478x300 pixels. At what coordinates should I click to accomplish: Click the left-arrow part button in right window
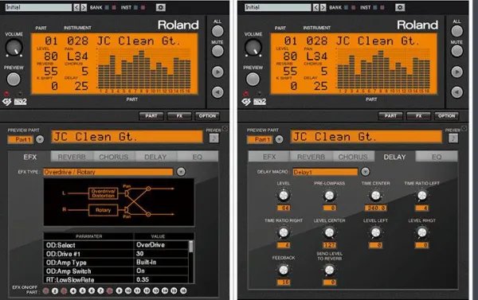456,92
